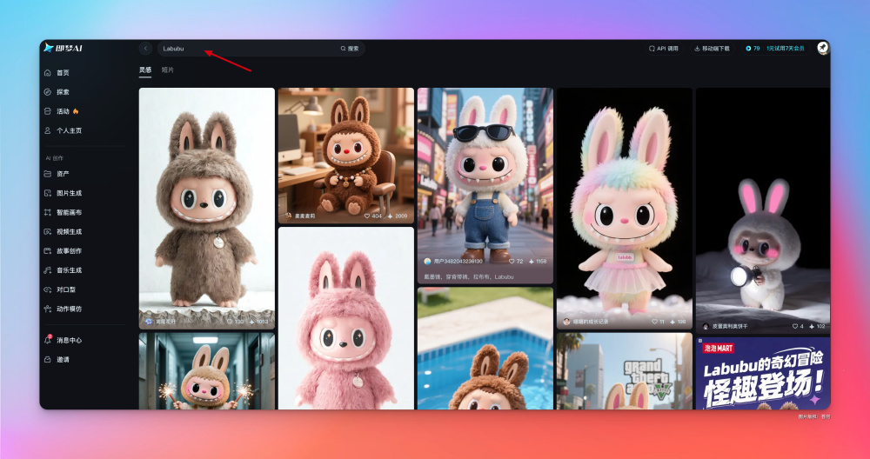
Task: Switch to the 灵感 tab
Action: [144, 70]
